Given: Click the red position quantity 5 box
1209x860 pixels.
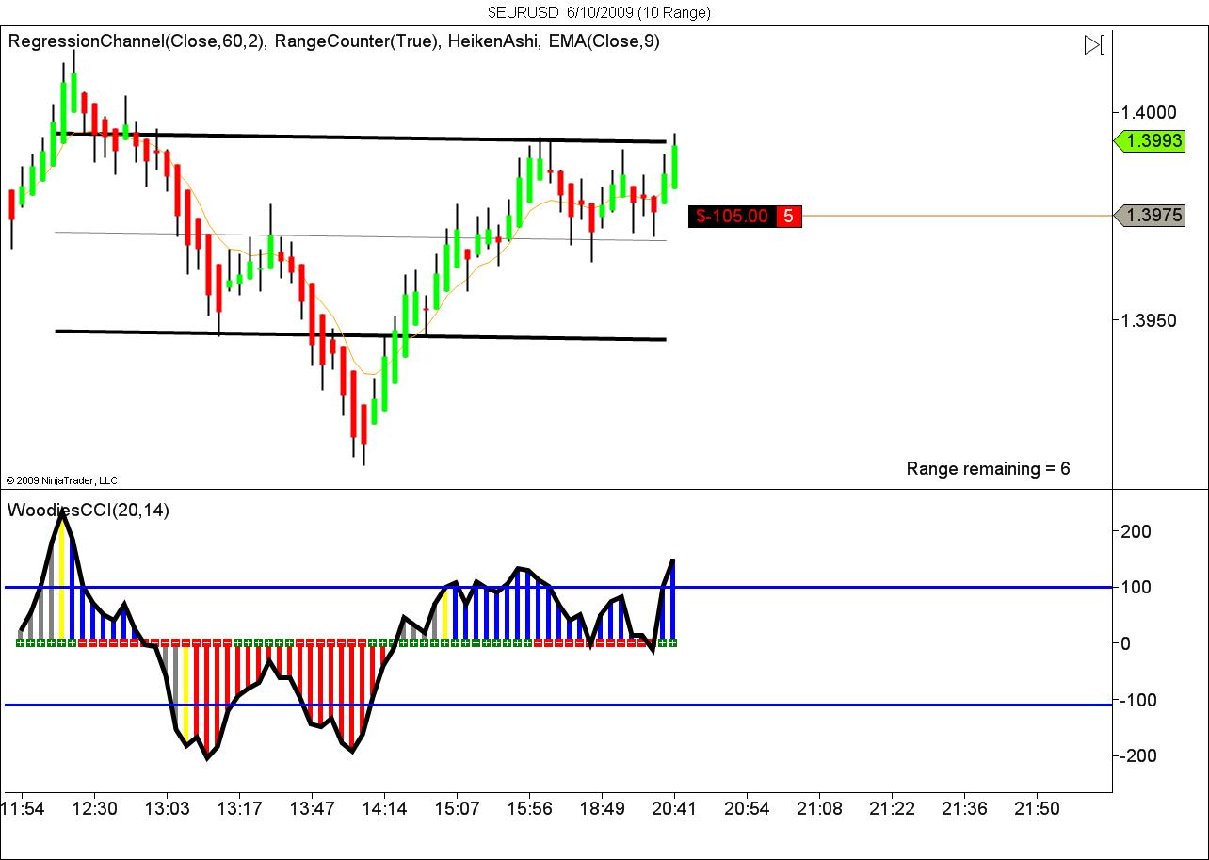Looking at the screenshot, I should [x=788, y=216].
